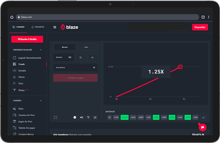Click the Blaze logo

69,27
